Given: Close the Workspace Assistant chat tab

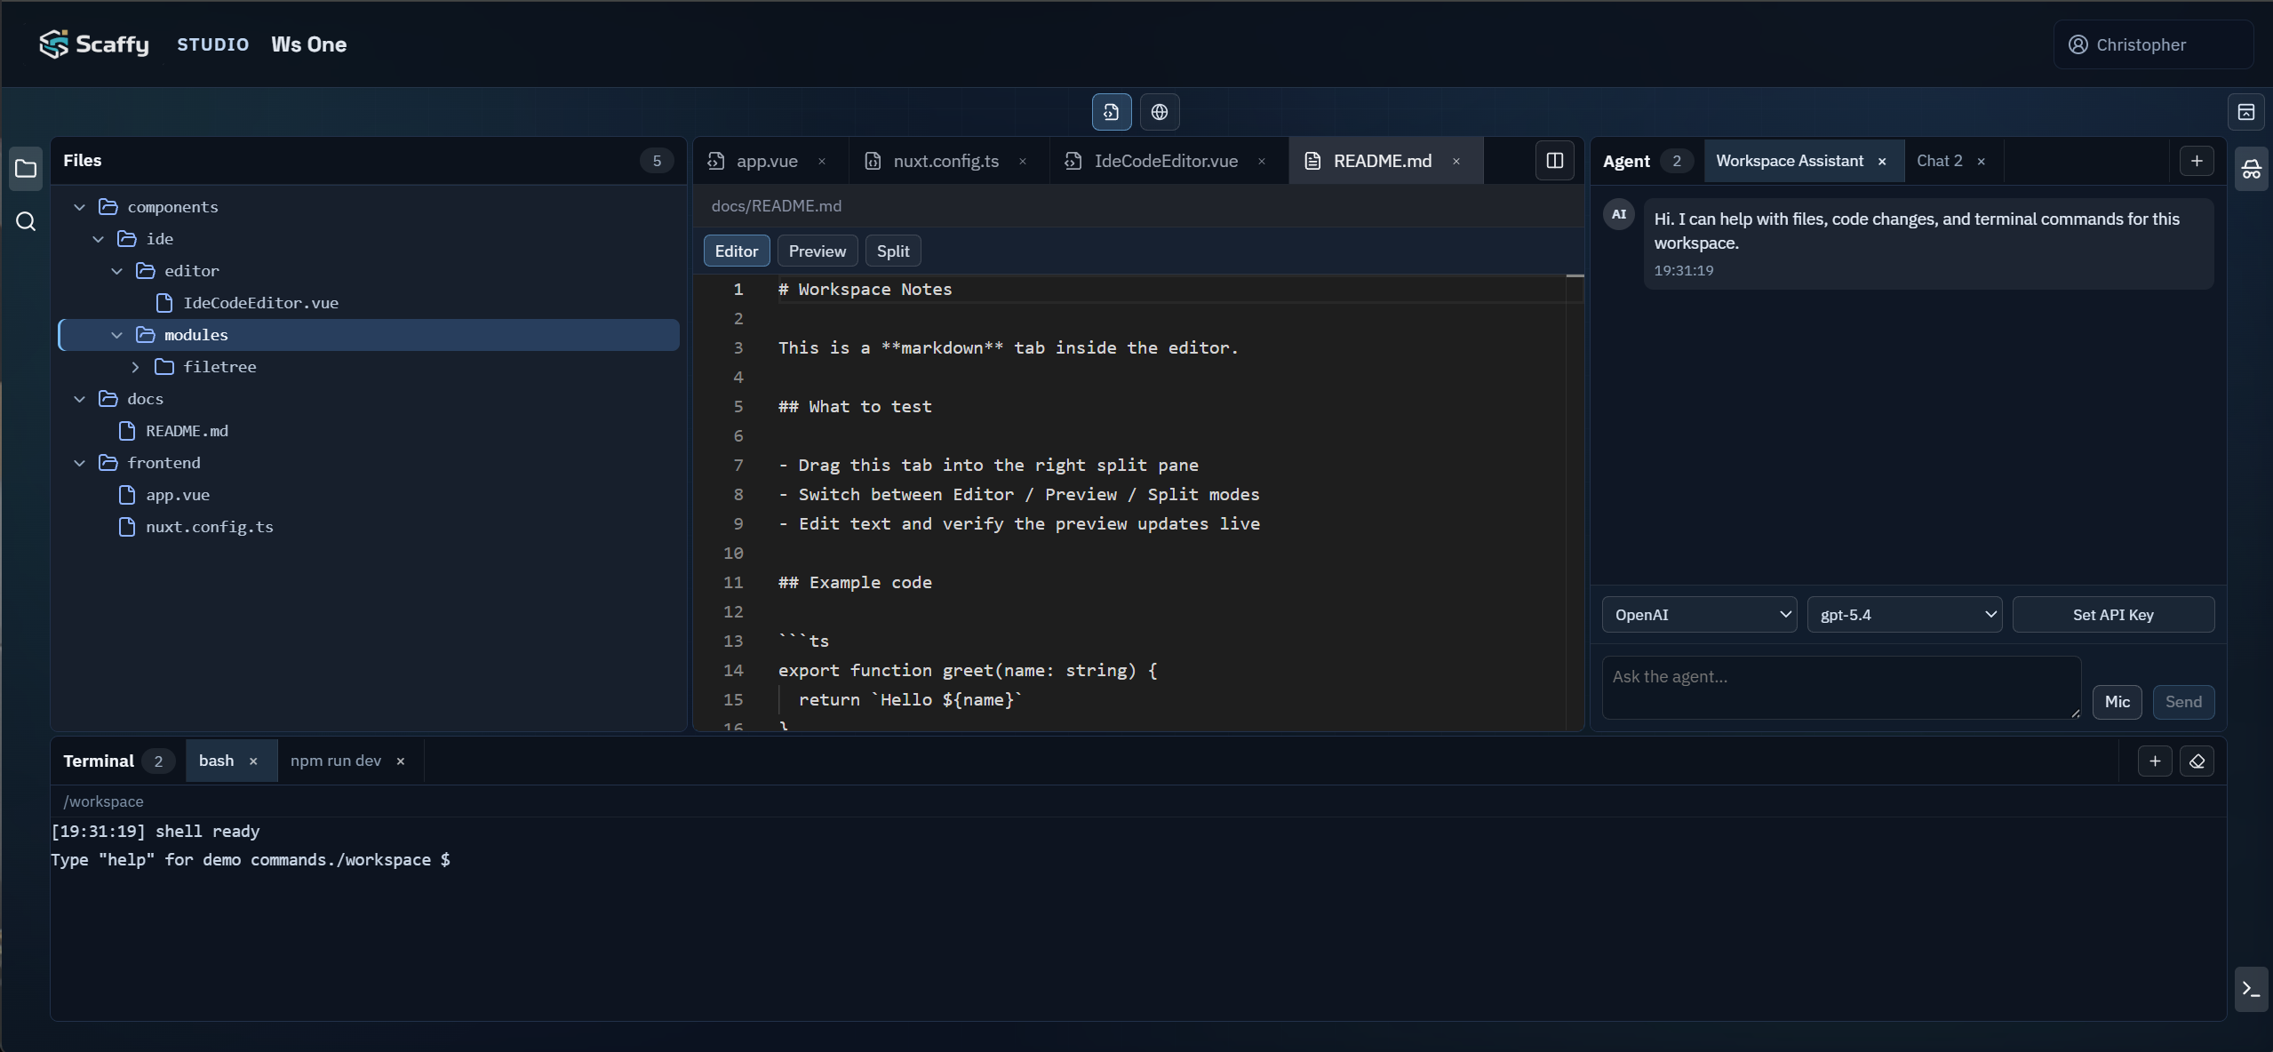Looking at the screenshot, I should pyautogui.click(x=1882, y=161).
